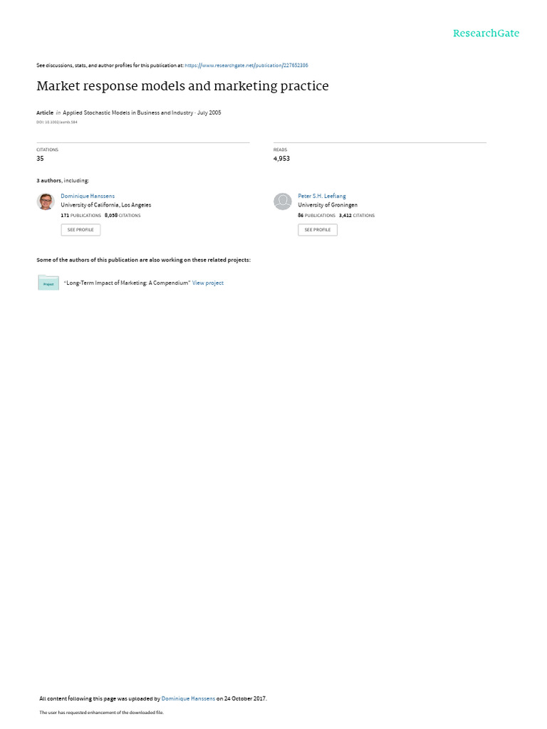Click the teal Project folder icon
547x729 pixels.
tap(48, 283)
